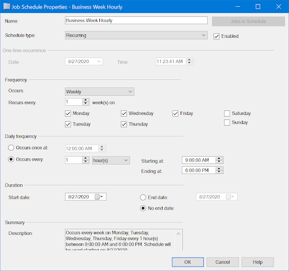The height and width of the screenshot is (271, 289).
Task: Decrease the Occurs every interval value
Action: tap(86, 162)
